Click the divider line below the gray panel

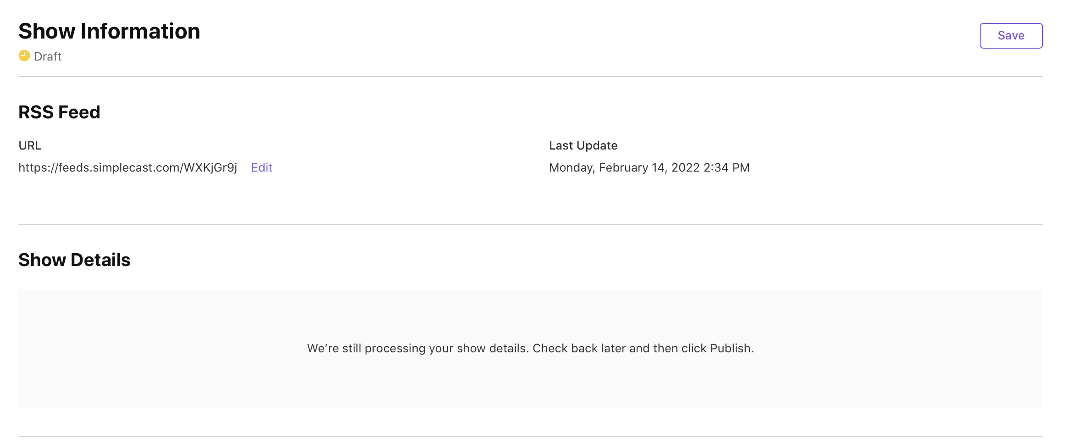[530, 436]
